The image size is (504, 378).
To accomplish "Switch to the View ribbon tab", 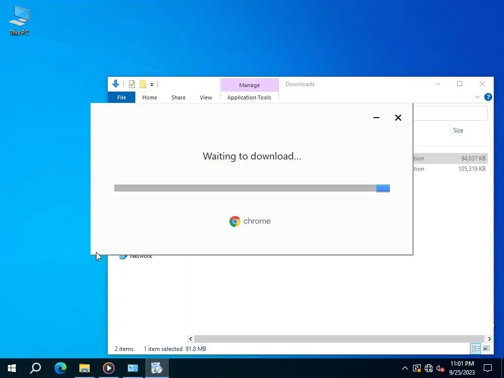I will [206, 97].
